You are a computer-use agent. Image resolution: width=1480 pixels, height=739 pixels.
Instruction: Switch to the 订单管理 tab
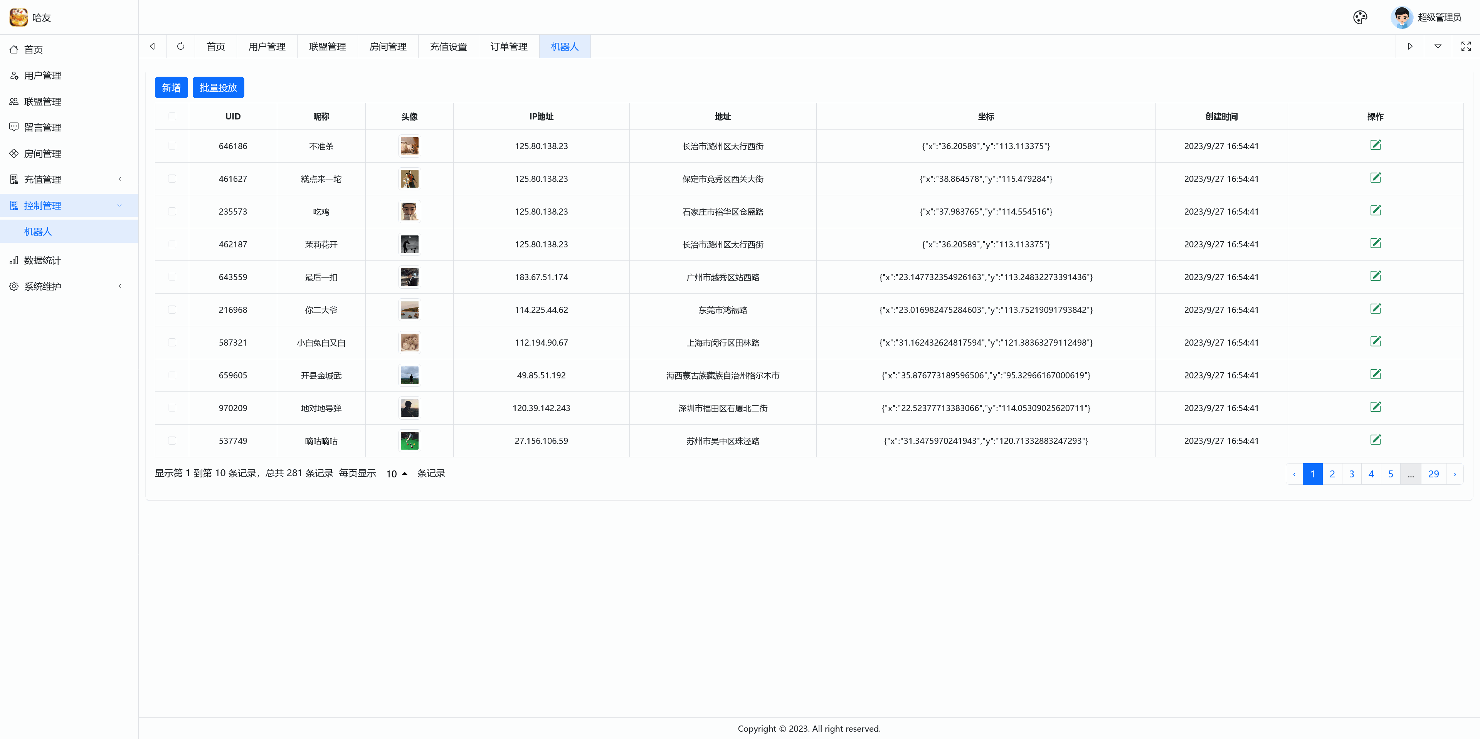pyautogui.click(x=508, y=47)
